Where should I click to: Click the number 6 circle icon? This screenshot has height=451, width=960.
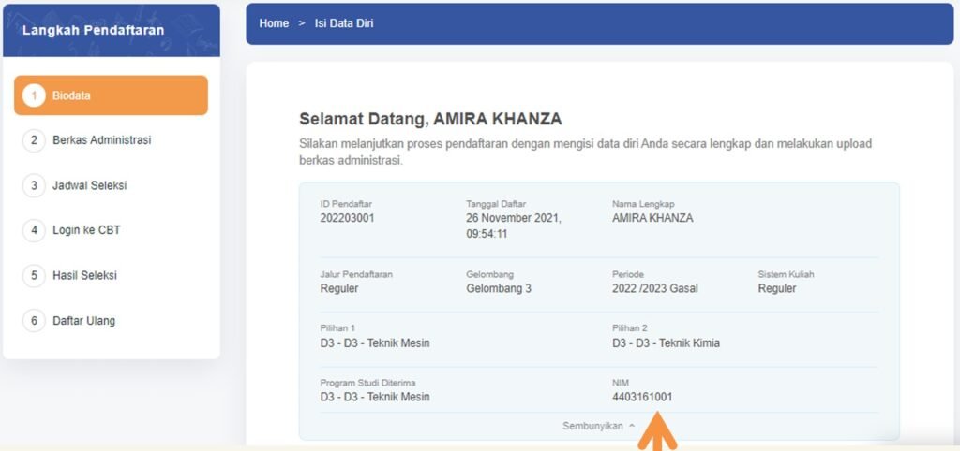pos(34,320)
